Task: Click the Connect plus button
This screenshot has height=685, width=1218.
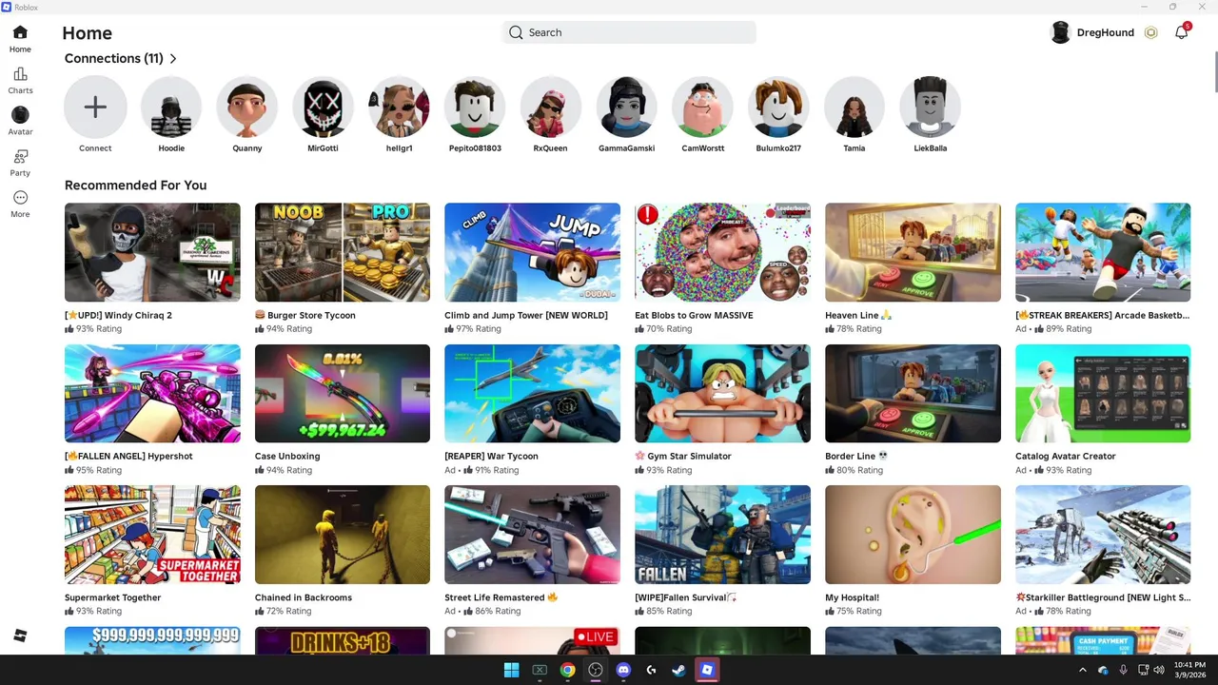Action: pyautogui.click(x=95, y=108)
